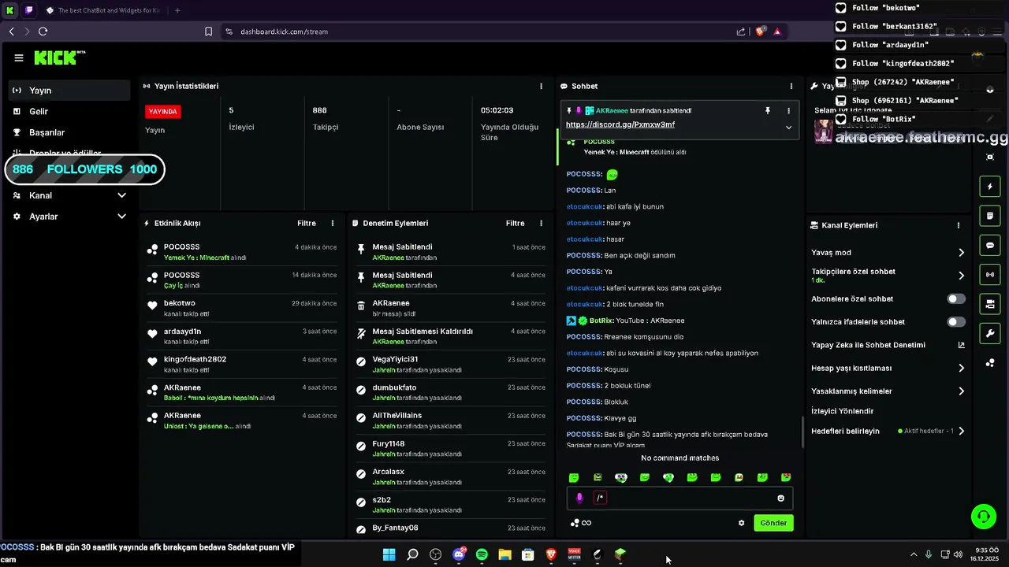Click the wrench sidebar widget icon
This screenshot has height=567, width=1009.
990,333
